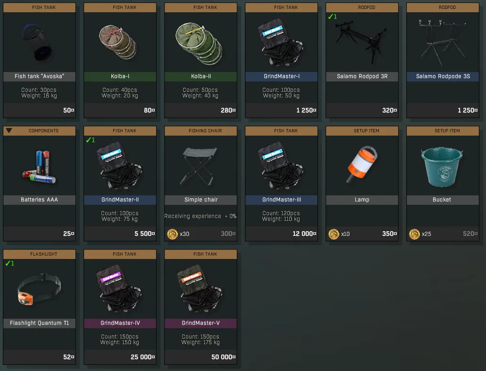Pick the orange Lamp item image
This screenshot has width=486, height=371.
tap(362, 164)
